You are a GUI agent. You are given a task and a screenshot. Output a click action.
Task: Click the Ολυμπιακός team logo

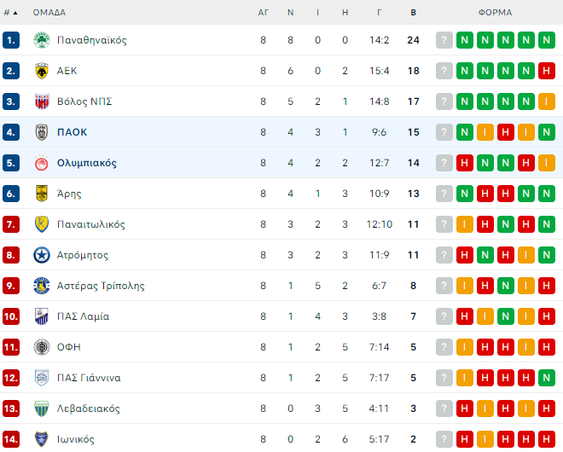click(x=41, y=163)
